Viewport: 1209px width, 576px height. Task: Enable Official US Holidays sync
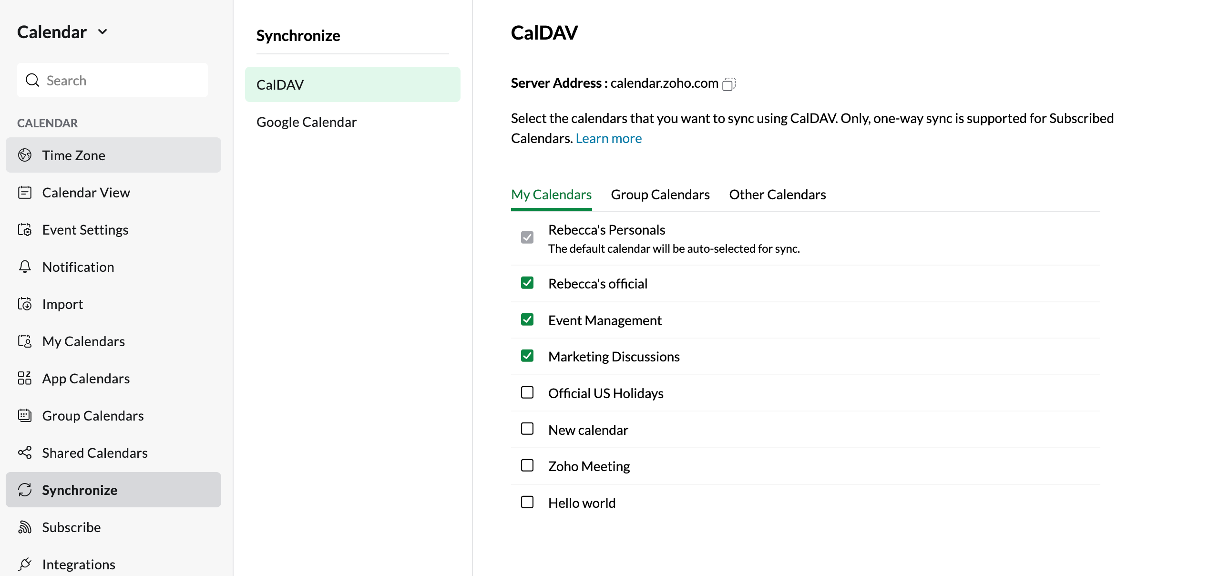click(x=527, y=392)
